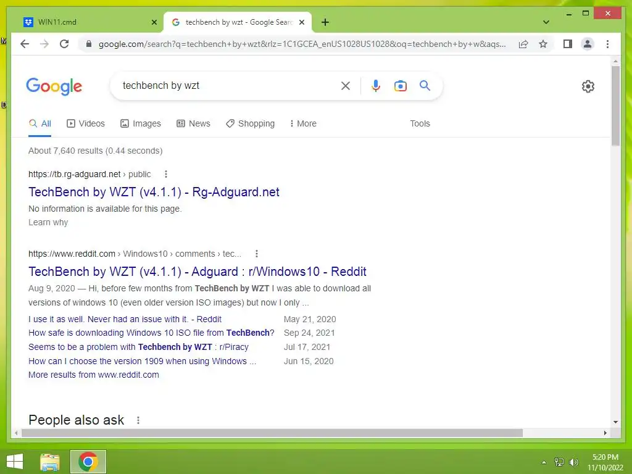Show hidden system tray icons
This screenshot has width=632, height=474.
[x=544, y=462]
